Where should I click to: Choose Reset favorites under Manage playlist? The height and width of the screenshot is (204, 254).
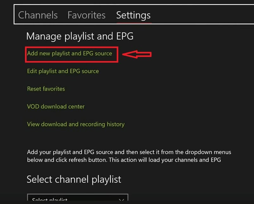pos(46,89)
